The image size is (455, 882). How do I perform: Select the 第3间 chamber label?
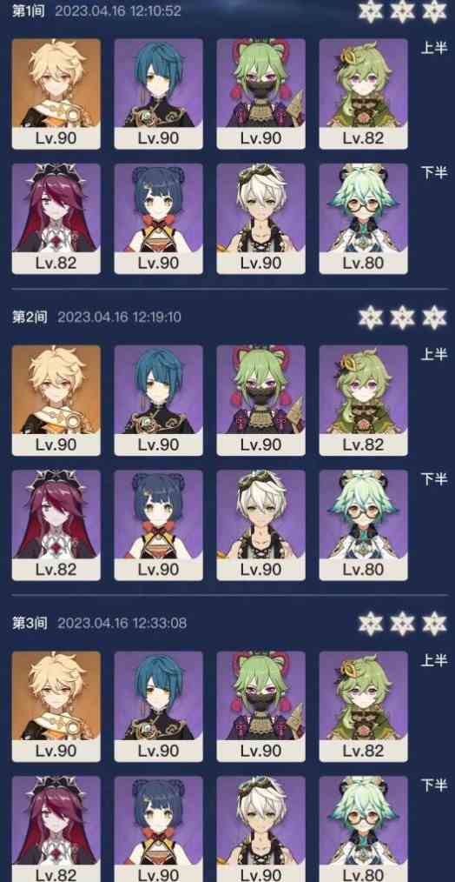30,624
